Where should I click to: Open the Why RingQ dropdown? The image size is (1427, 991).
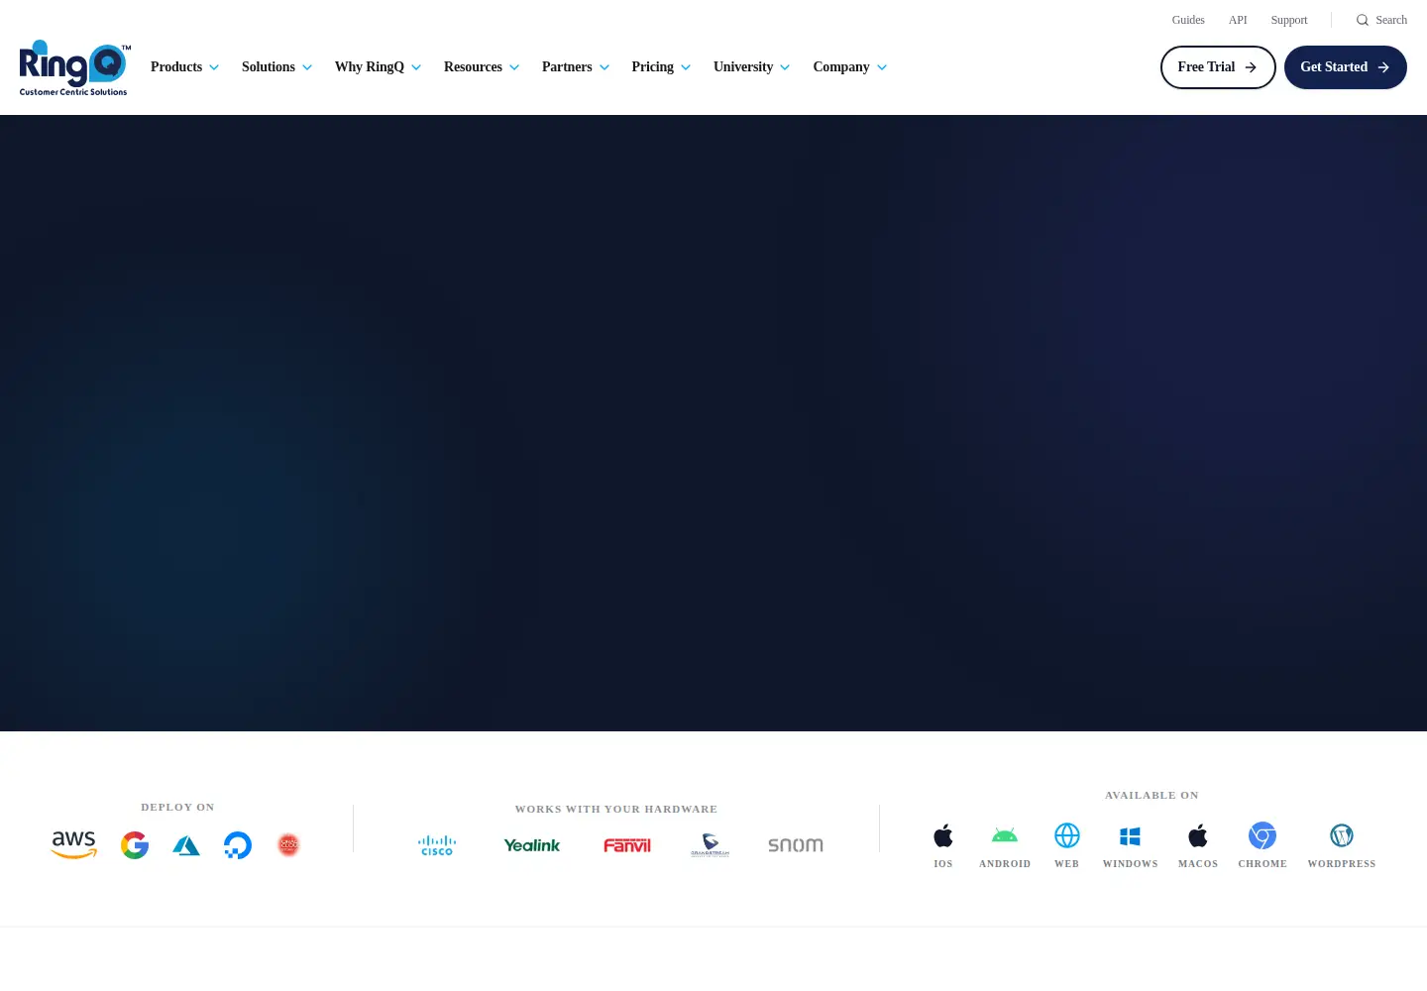pos(379,67)
